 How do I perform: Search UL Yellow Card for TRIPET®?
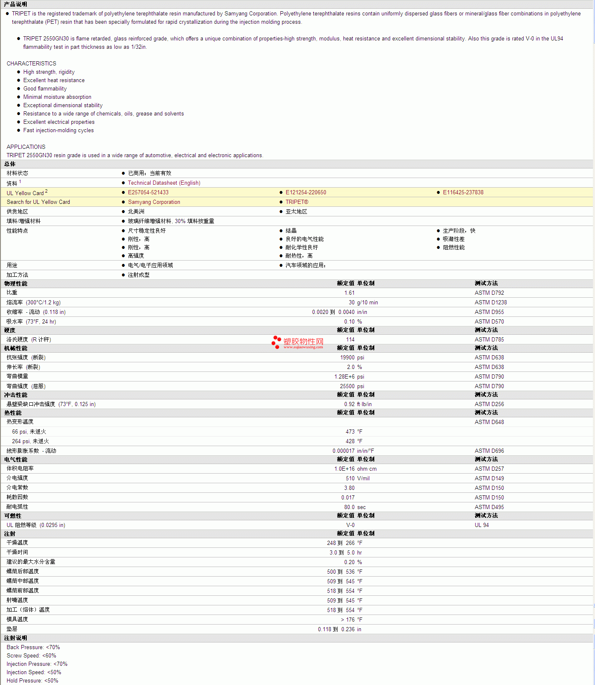click(297, 202)
